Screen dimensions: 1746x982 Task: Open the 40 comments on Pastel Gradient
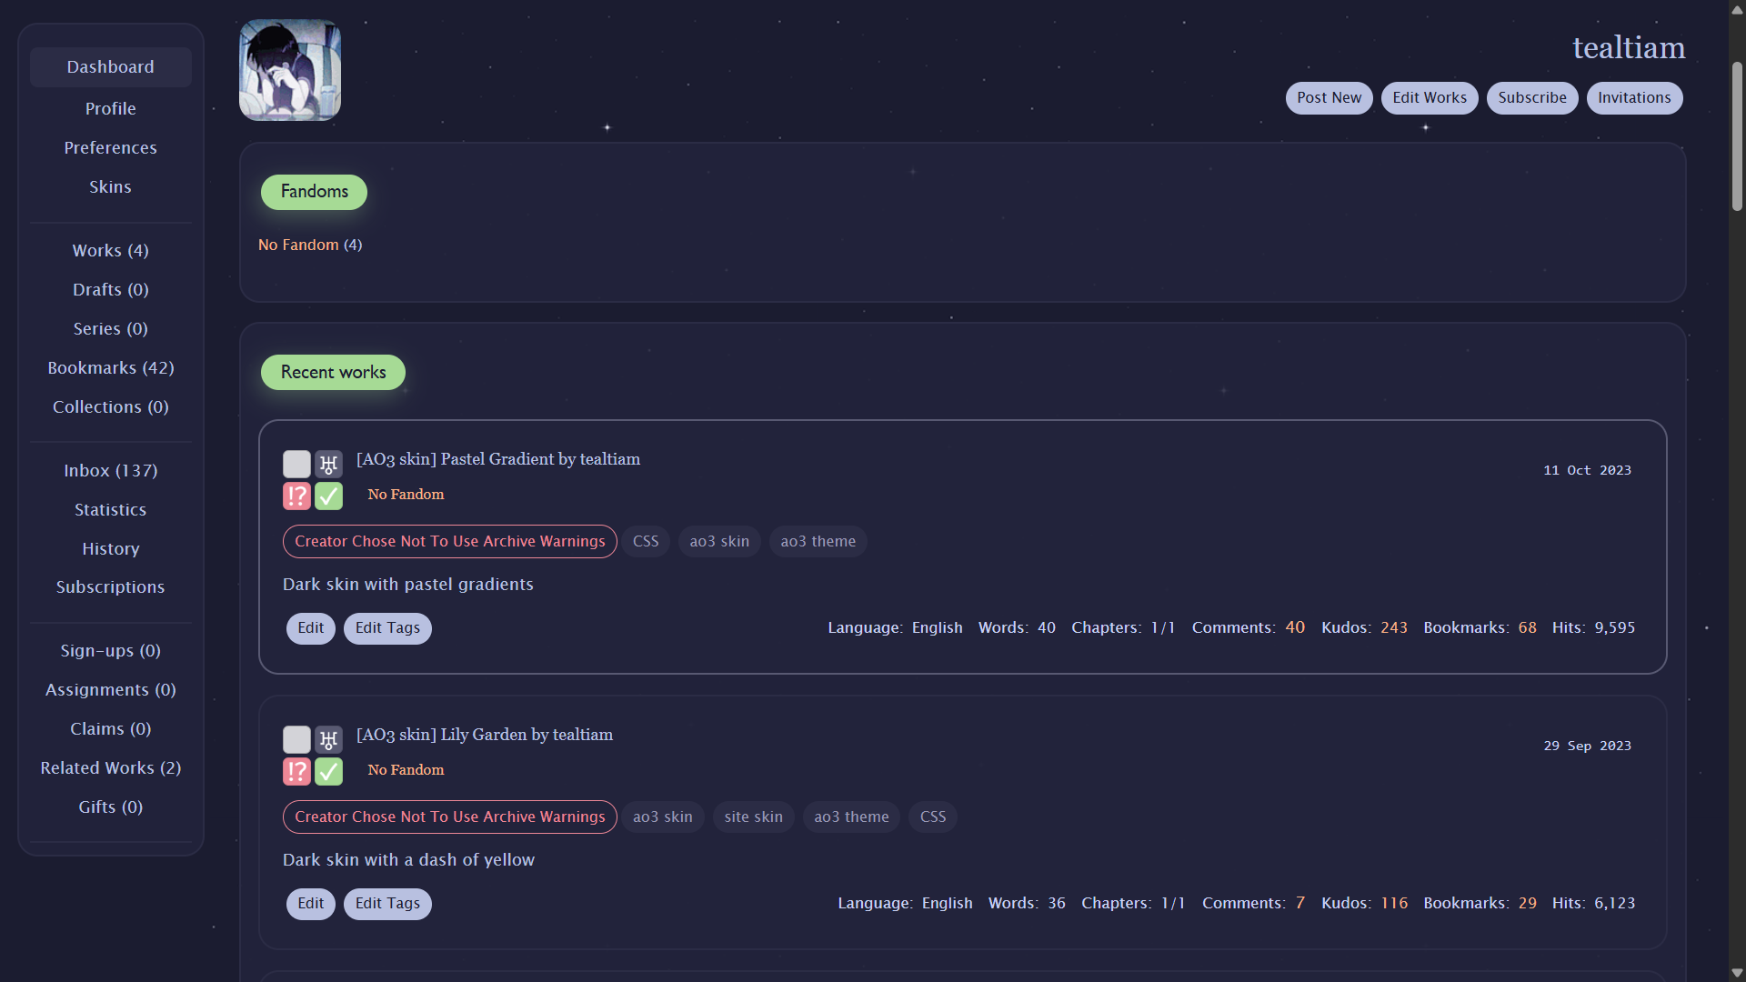tap(1295, 628)
